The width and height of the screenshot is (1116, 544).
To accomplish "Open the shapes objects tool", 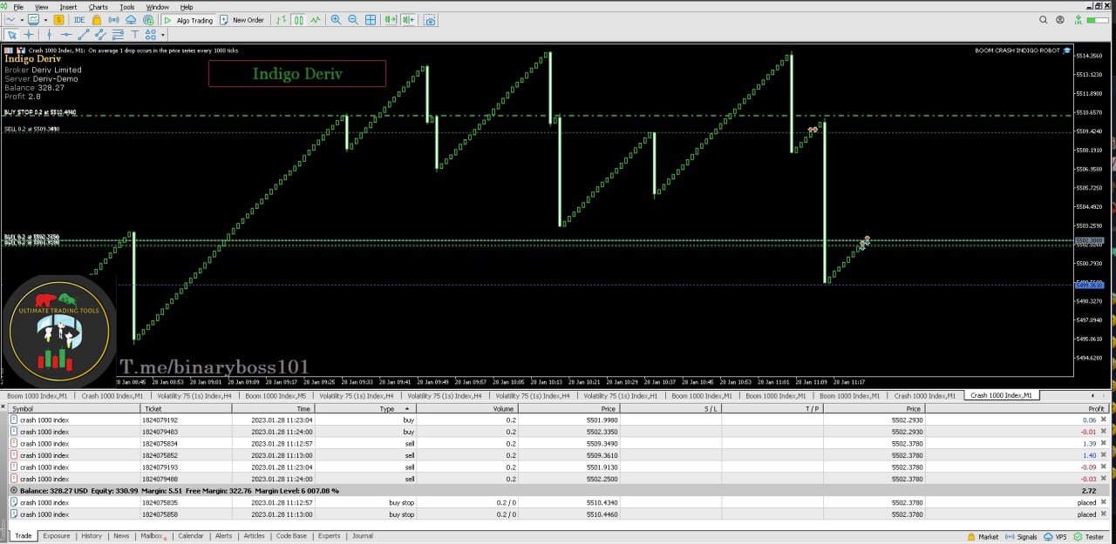I will coord(152,35).
